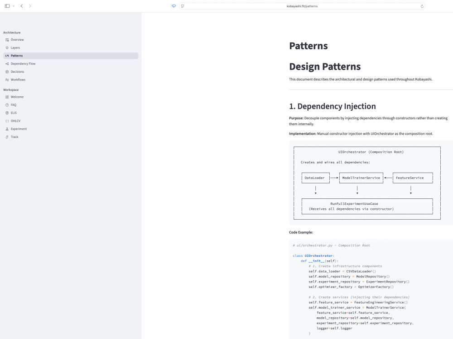Click the Track sidebar icon

[x=7, y=137]
